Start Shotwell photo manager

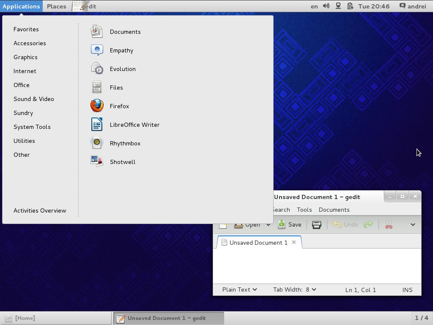[123, 162]
